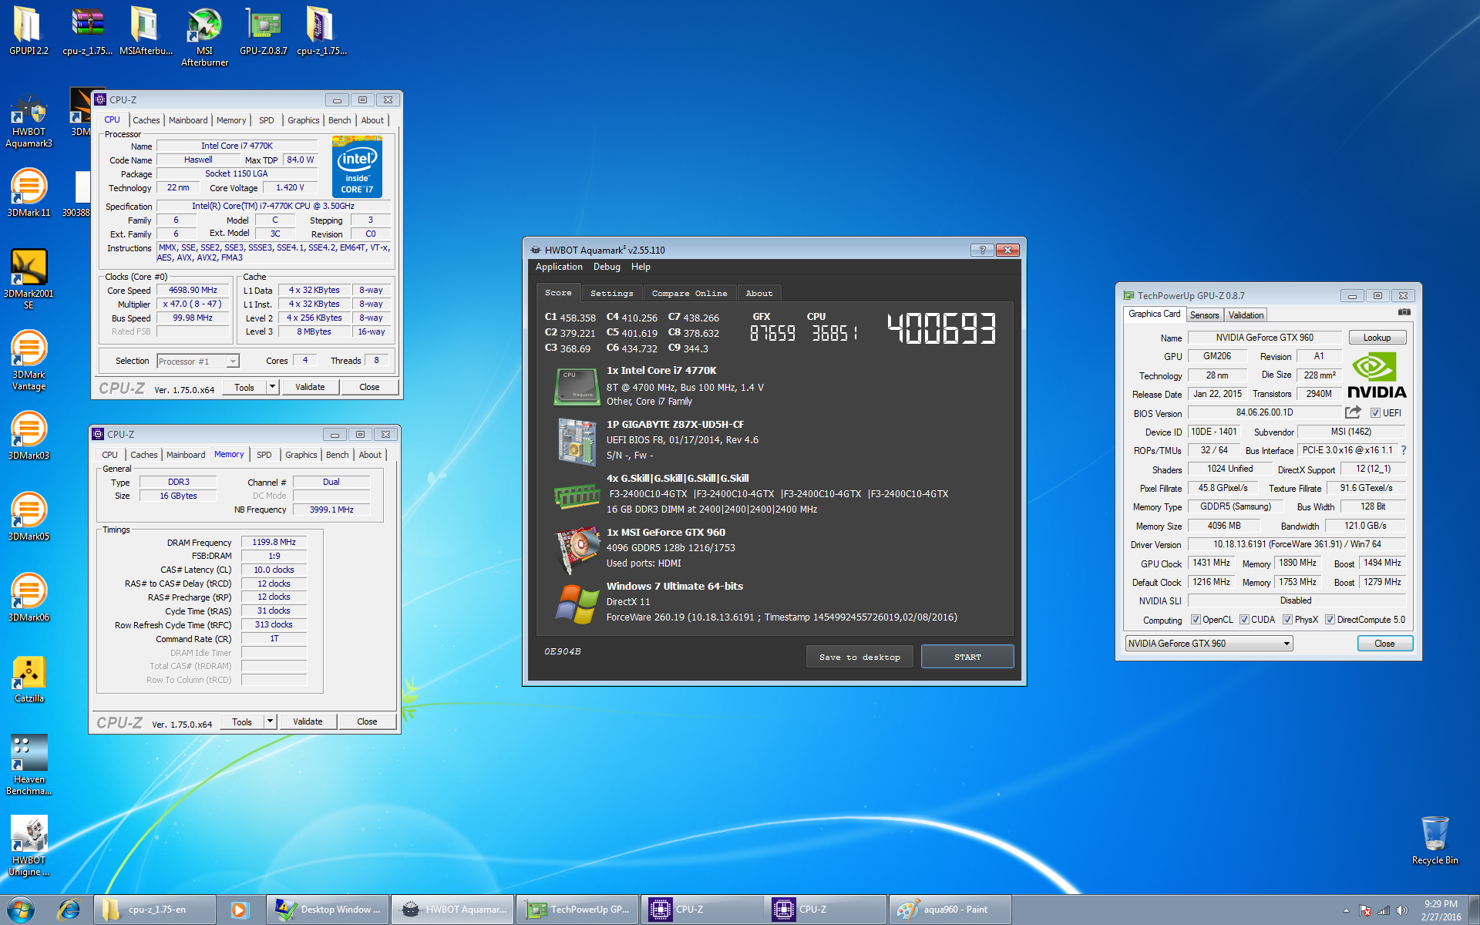The height and width of the screenshot is (925, 1480).
Task: Switch to the Sensors tab in GPU-Z
Action: pos(1204,315)
